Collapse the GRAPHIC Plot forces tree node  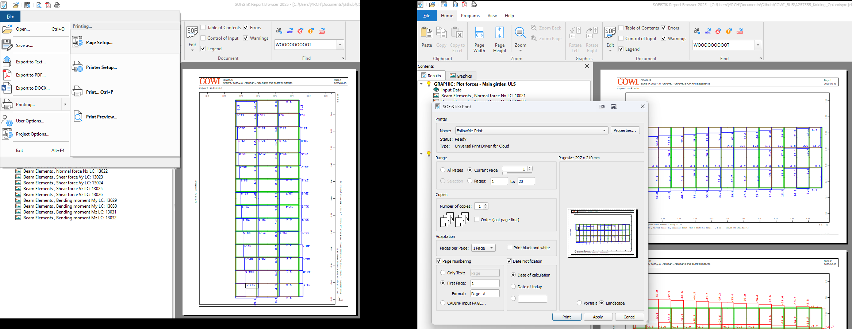(421, 84)
